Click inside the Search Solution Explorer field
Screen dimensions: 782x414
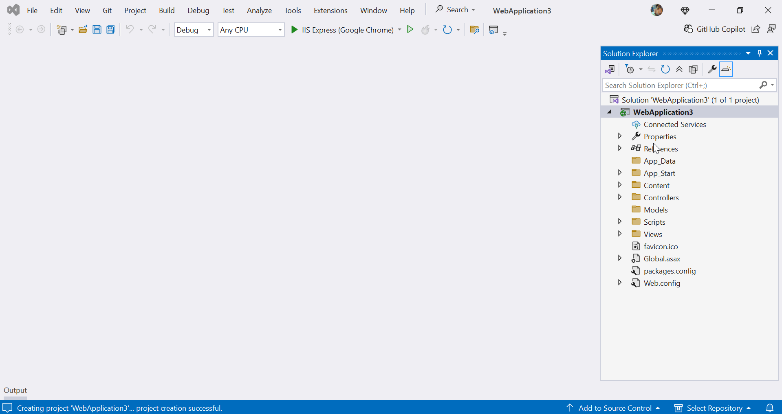(672, 85)
